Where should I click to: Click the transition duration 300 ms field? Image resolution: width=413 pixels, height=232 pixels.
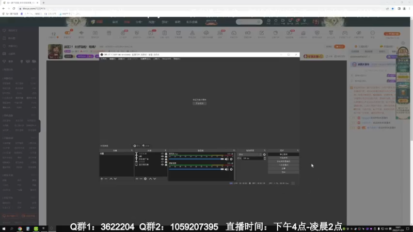pyautogui.click(x=252, y=158)
